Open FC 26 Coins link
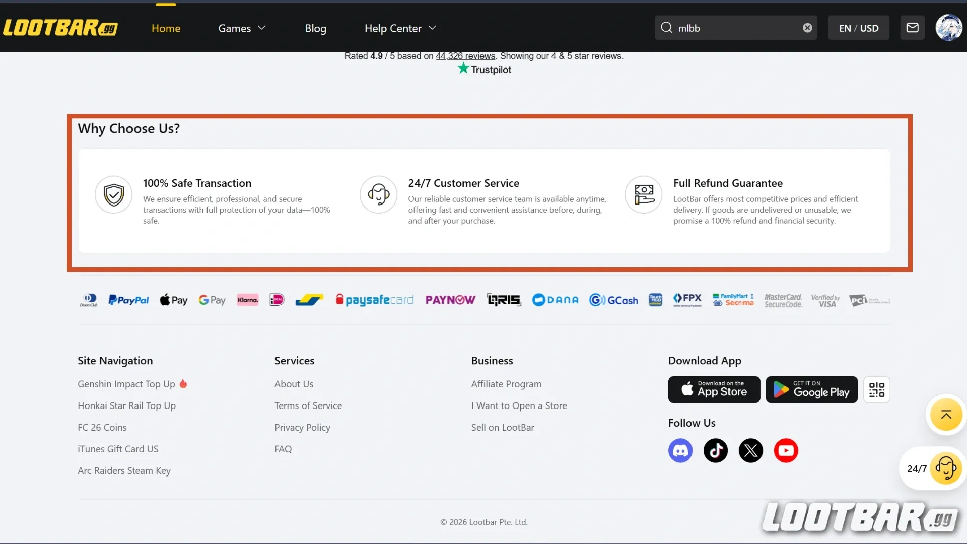The image size is (967, 544). 102,427
